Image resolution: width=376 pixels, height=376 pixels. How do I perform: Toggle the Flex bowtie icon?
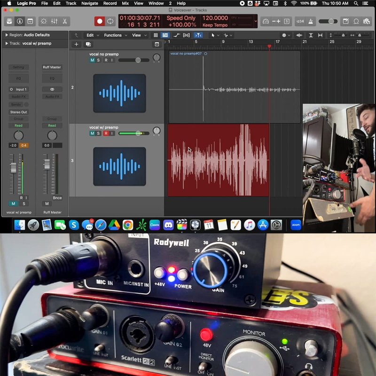[186, 35]
